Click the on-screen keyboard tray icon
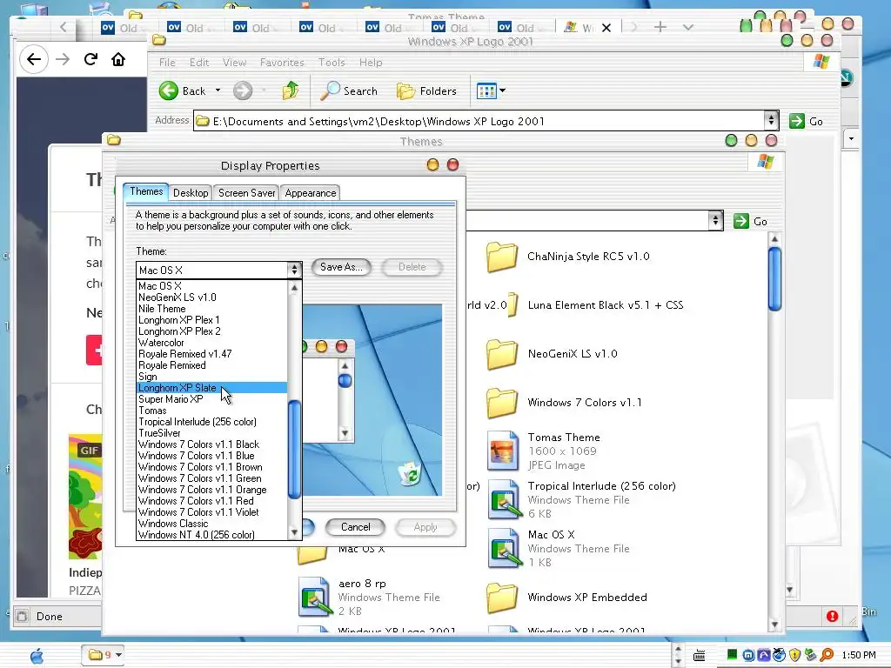Viewport: 891px width, 668px height. tap(700, 656)
